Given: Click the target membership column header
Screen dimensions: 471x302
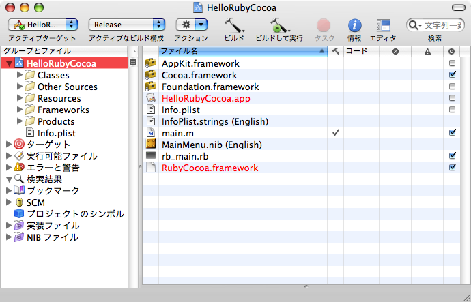Looking at the screenshot, I should click(x=451, y=51).
